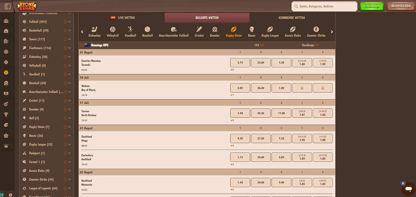Switch to the Live Wetten tab

tap(122, 18)
